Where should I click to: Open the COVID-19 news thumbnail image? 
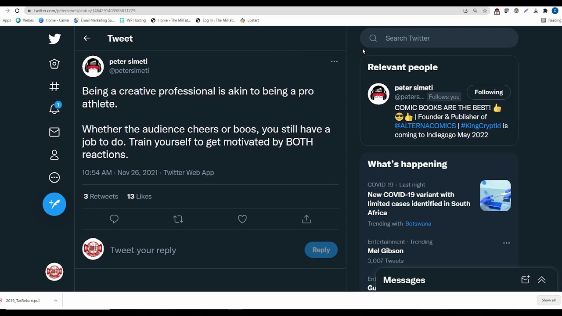[x=495, y=195]
